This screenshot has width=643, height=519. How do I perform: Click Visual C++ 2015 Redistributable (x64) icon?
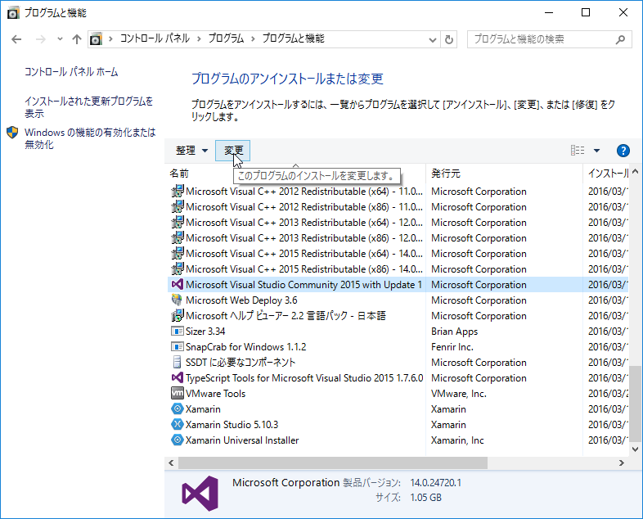tap(178, 254)
